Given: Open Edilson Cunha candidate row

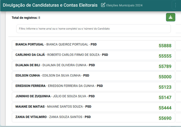Looking at the screenshot, I should pos(93,76).
